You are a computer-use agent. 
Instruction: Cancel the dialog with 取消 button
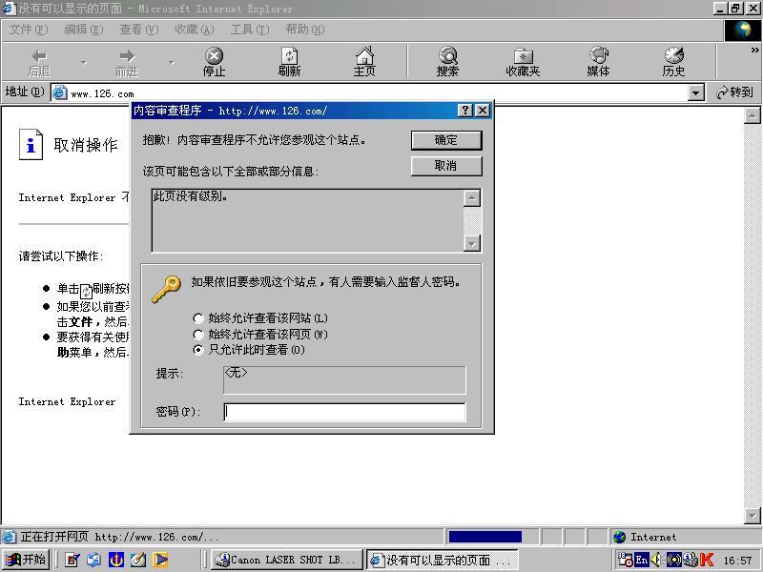click(x=446, y=166)
